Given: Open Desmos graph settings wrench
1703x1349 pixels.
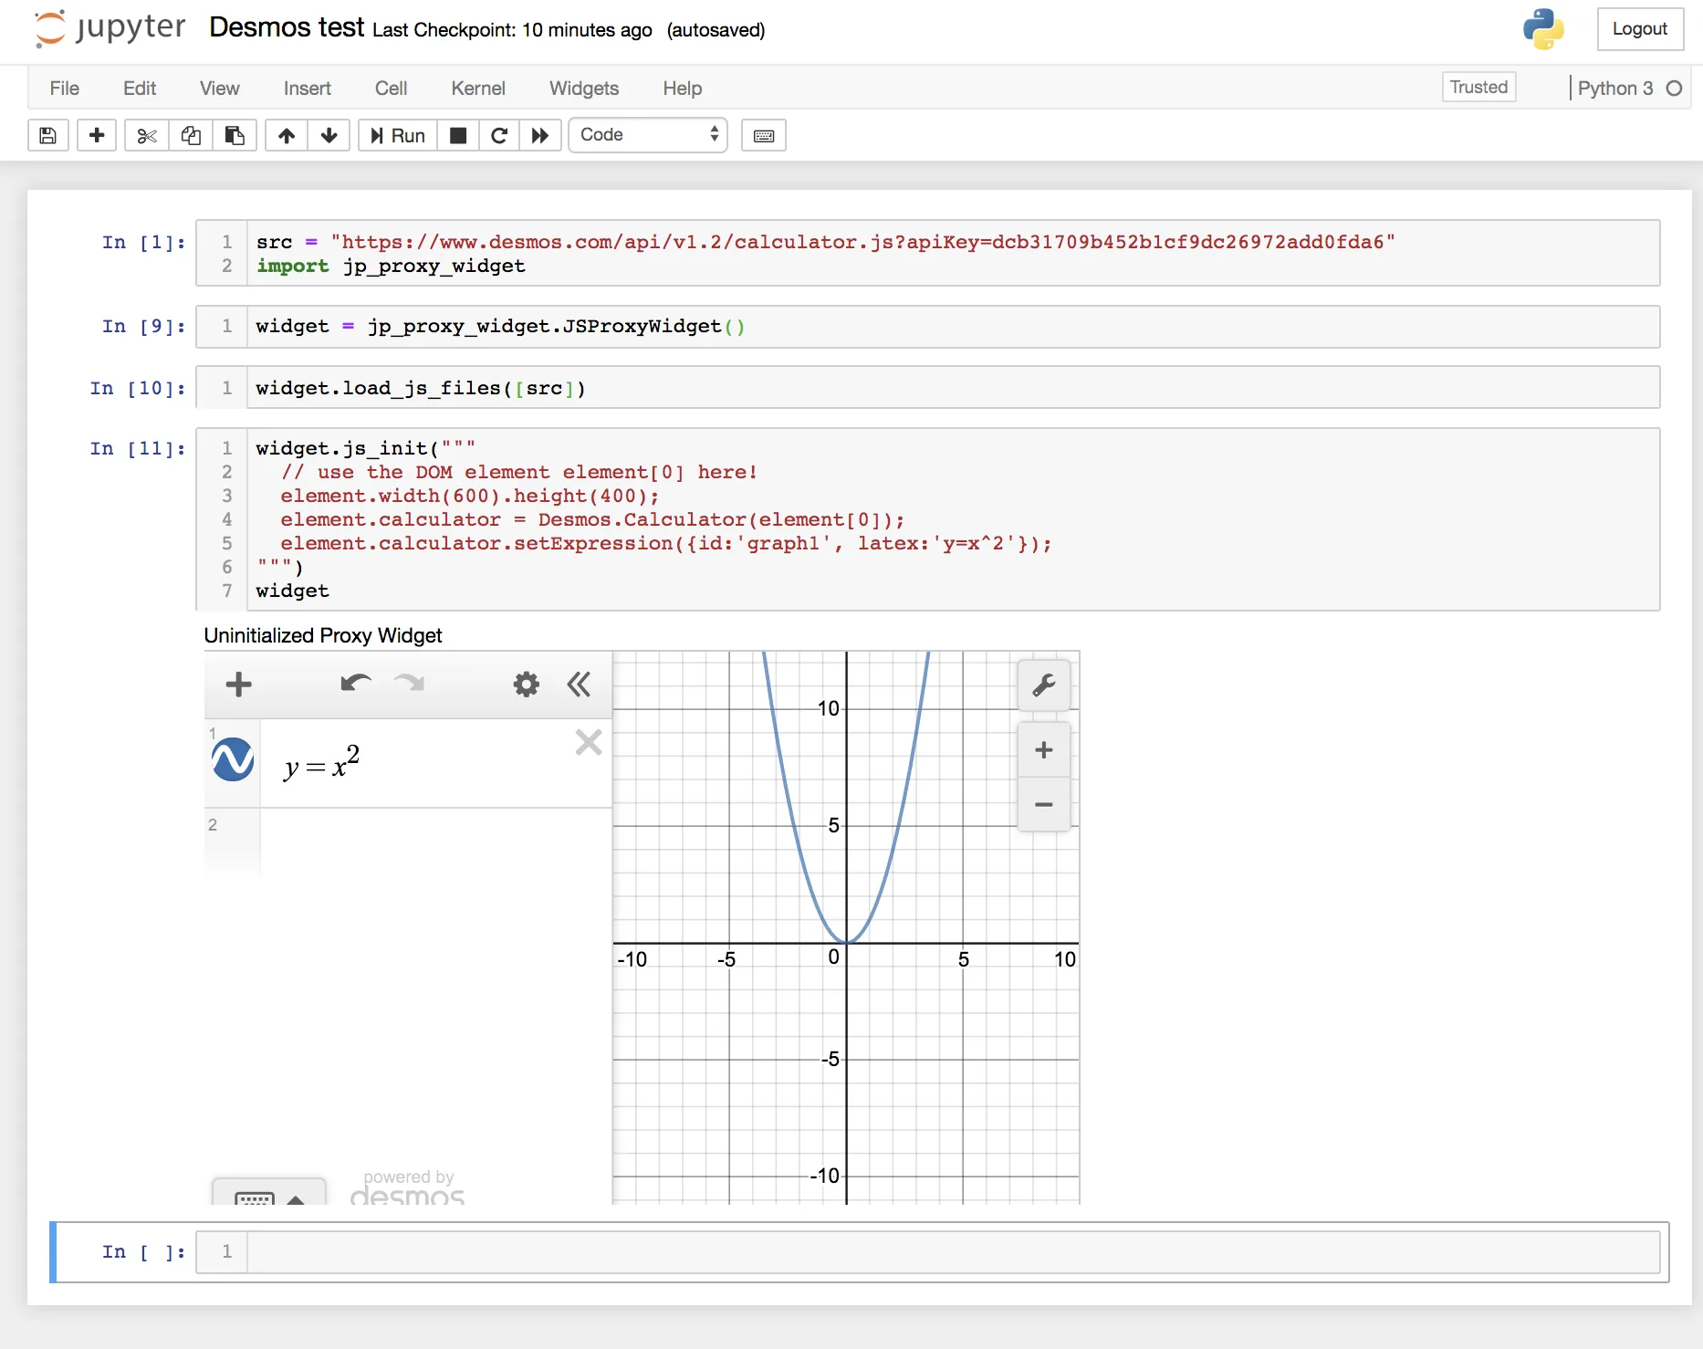Looking at the screenshot, I should point(1043,685).
